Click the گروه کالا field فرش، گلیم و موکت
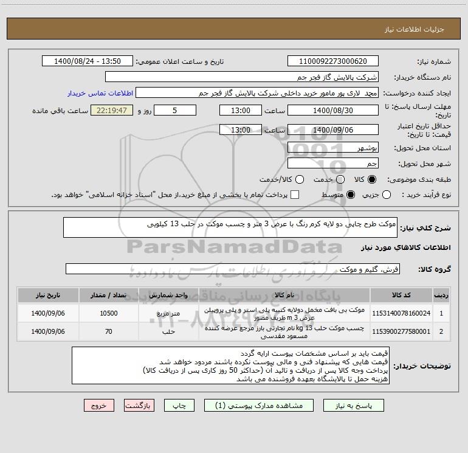Screen dimensions: 468x453 (233, 269)
